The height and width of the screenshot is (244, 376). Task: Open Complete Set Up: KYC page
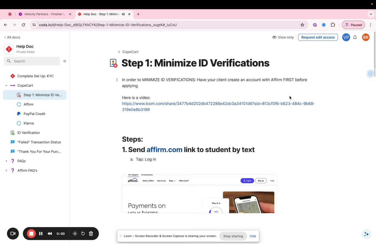pos(35,76)
